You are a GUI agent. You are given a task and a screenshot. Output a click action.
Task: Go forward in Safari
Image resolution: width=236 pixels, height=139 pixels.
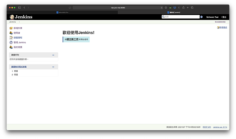(28, 8)
